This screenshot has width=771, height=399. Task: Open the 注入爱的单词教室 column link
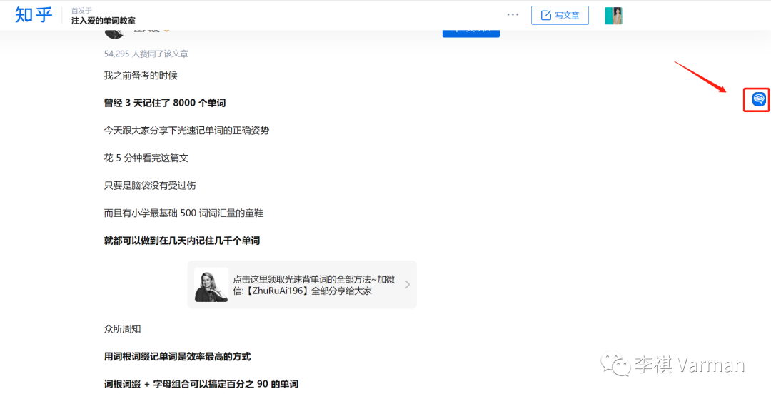click(103, 21)
